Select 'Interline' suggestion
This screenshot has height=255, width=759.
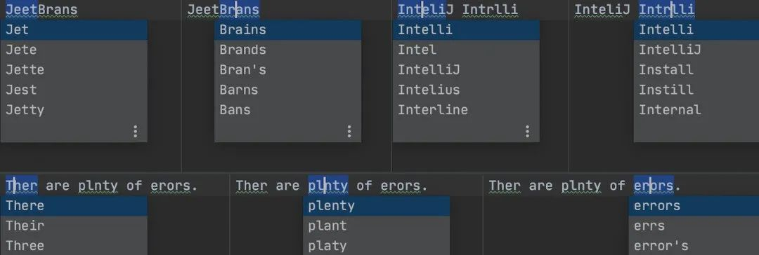click(x=466, y=110)
